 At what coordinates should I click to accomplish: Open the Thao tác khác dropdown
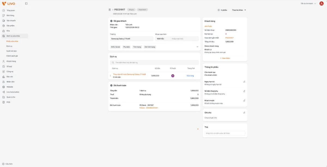[x=239, y=10]
